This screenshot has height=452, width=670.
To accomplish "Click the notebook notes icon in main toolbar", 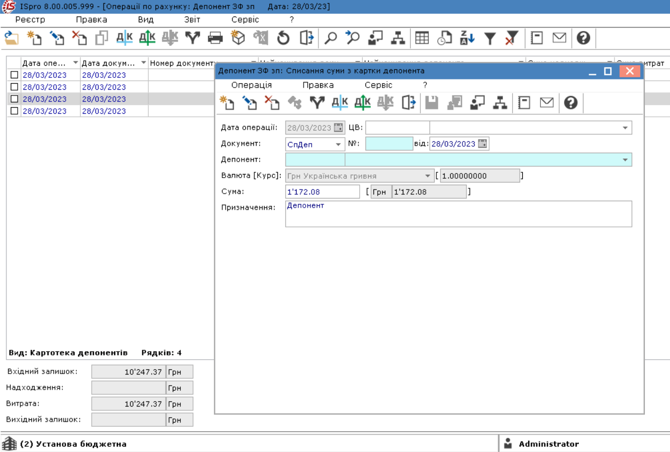I will click(x=537, y=38).
